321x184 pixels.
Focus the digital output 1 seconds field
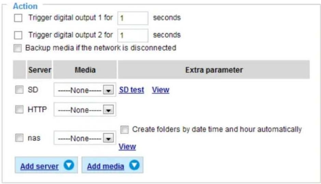[132, 18]
